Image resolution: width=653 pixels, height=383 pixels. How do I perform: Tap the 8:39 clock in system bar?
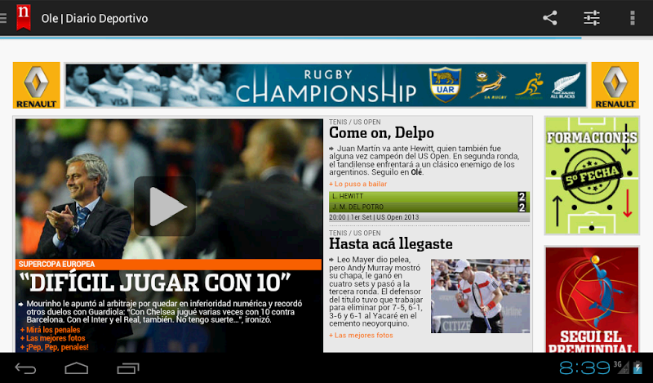(584, 367)
